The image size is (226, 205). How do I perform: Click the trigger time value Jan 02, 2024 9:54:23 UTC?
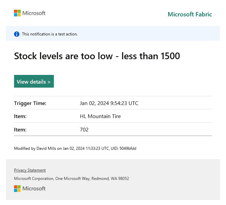pos(109,103)
